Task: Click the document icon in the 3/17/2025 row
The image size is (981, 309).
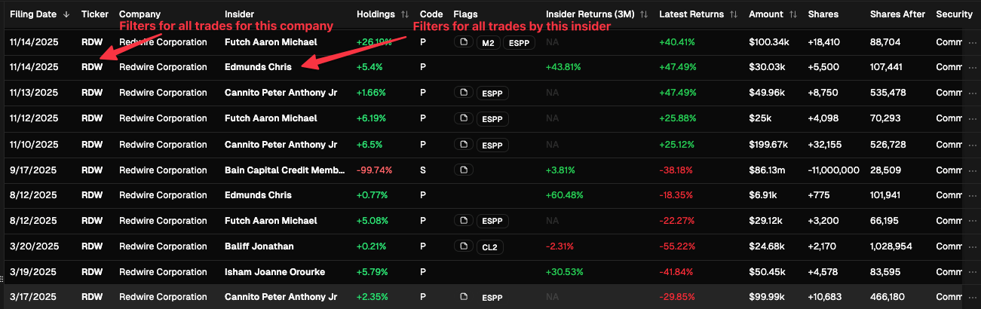Action: 464,297
